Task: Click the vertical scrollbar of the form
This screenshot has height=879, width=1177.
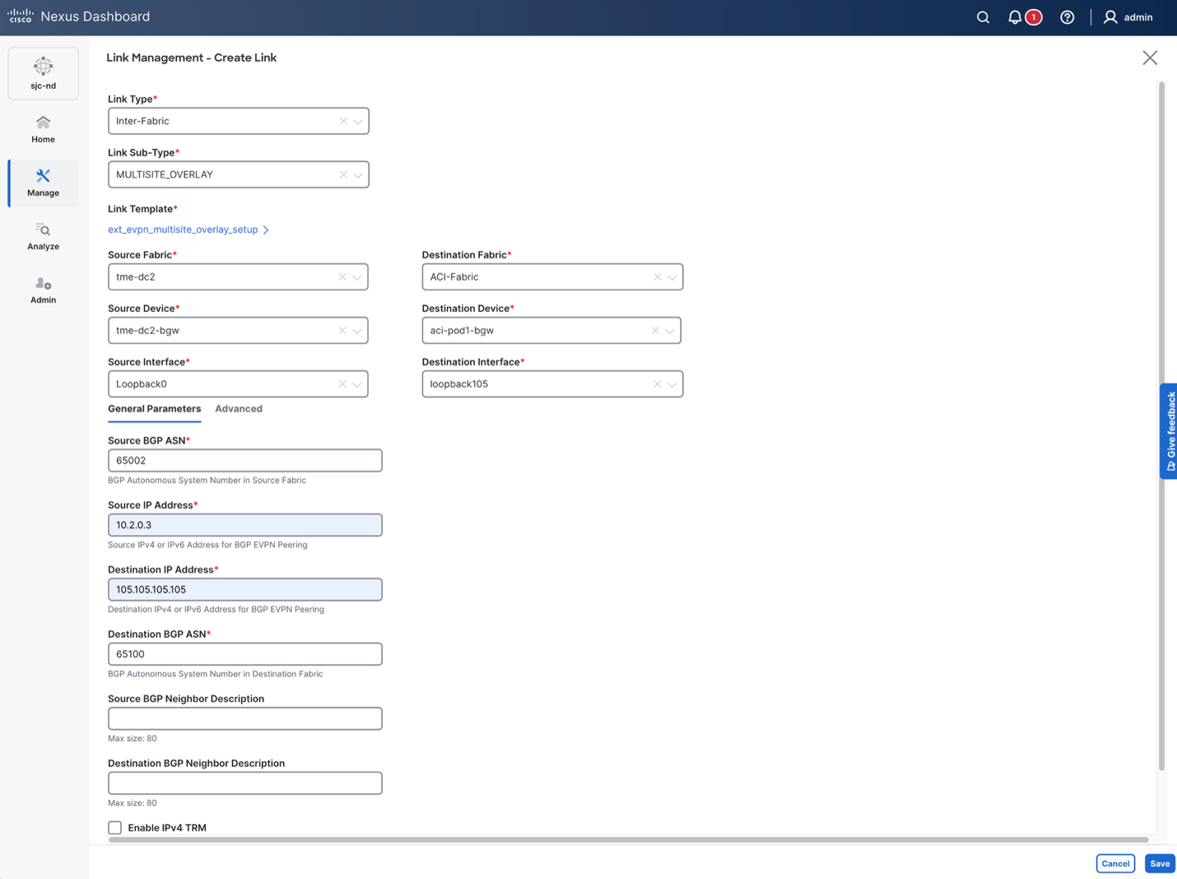Action: pos(1161,426)
